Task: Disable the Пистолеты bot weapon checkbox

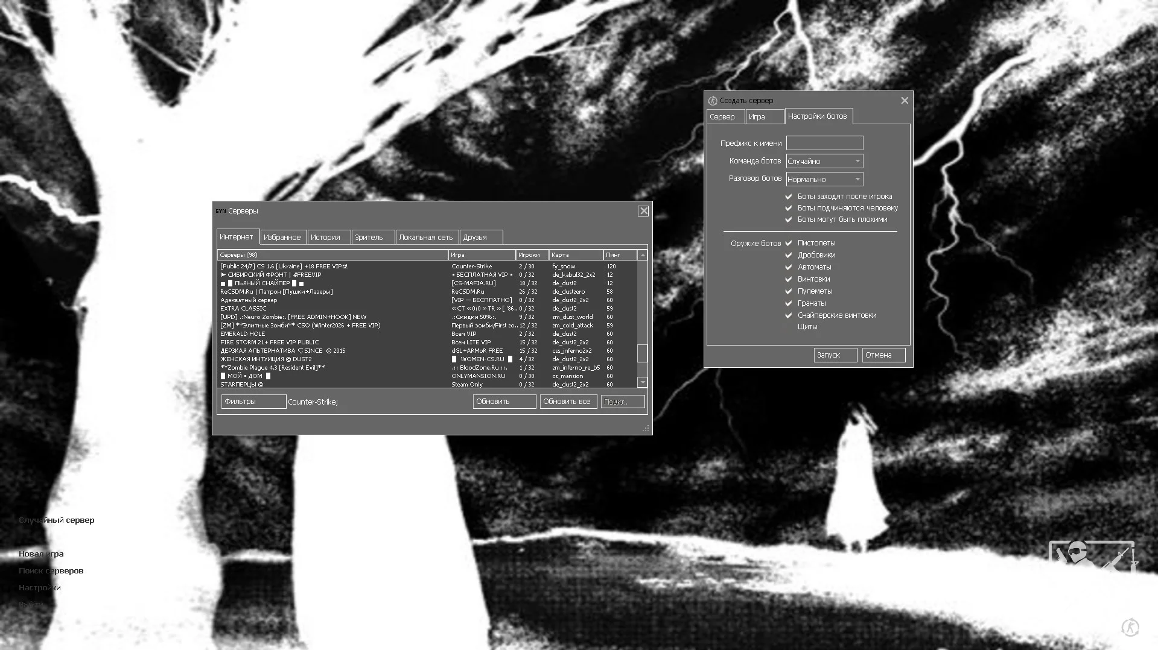Action: click(x=789, y=243)
